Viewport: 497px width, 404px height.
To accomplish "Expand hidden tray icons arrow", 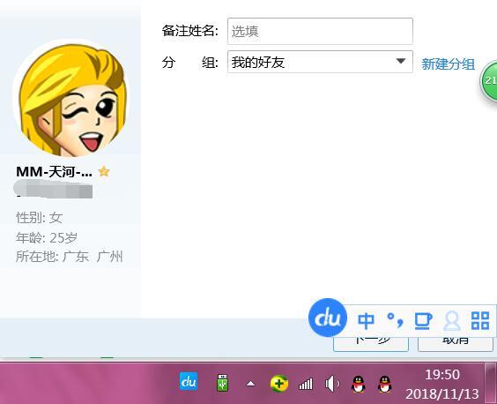I will click(251, 384).
